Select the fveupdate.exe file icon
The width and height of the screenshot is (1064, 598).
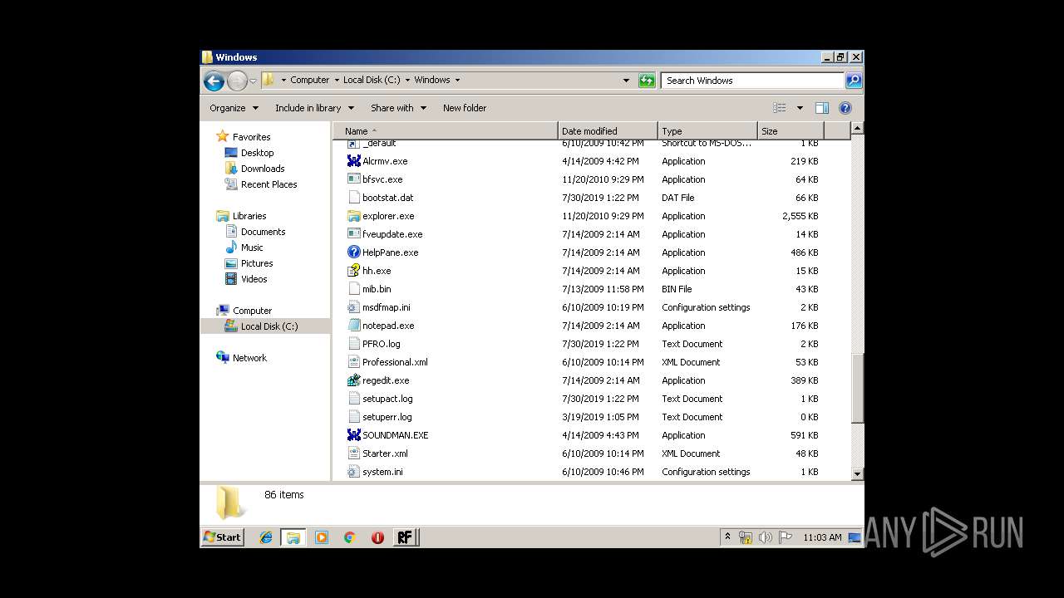click(354, 234)
